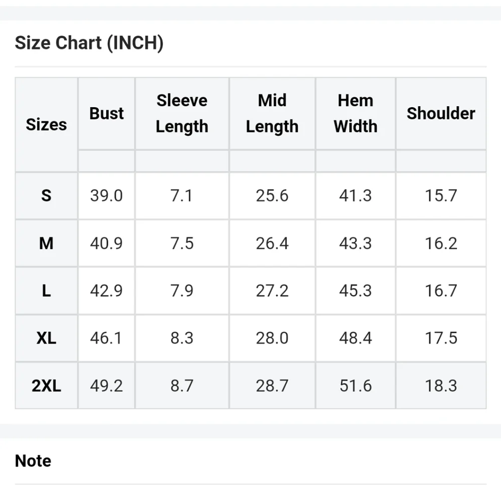
Task: Click the Note section heading
Action: click(33, 461)
